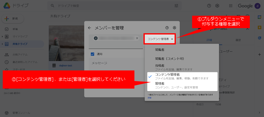Click the 新規 button

coord(13,18)
